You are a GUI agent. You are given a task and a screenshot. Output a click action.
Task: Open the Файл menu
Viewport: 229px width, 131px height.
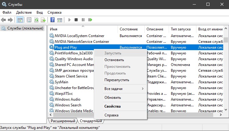pos(7,12)
